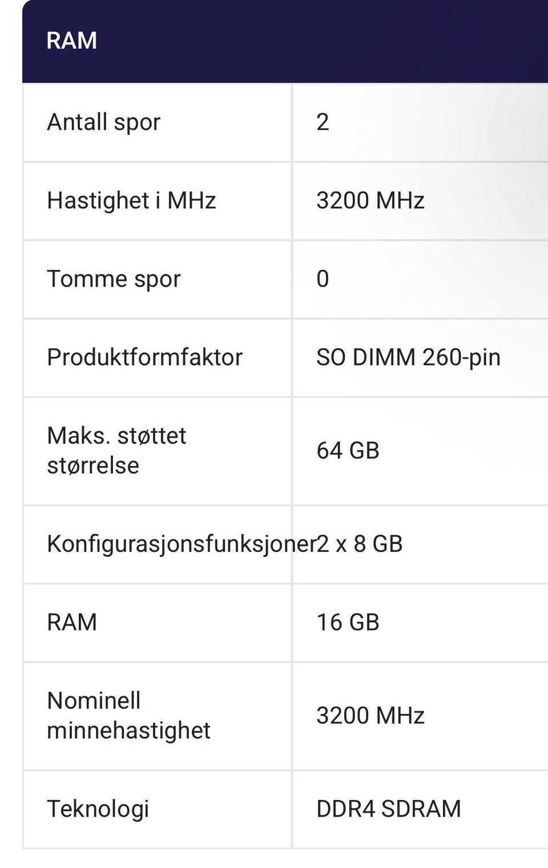Select the RAM row label in table
Viewport: 548px width, 868px height.
72,622
